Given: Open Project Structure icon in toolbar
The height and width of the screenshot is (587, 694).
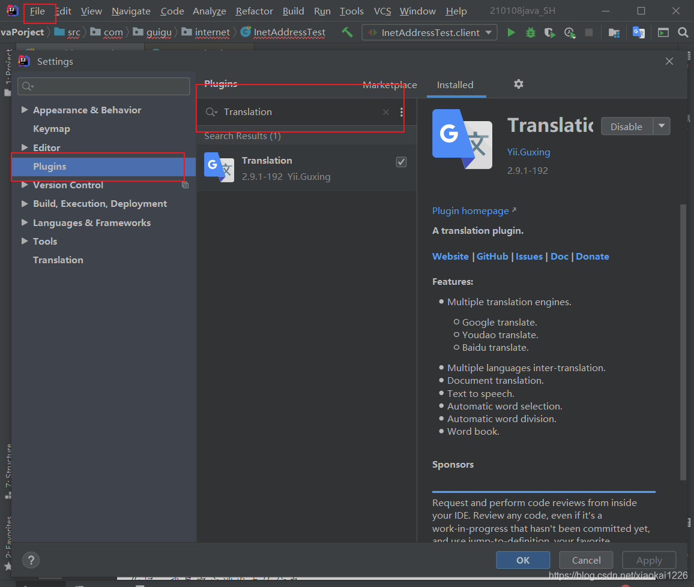Looking at the screenshot, I should click(614, 33).
